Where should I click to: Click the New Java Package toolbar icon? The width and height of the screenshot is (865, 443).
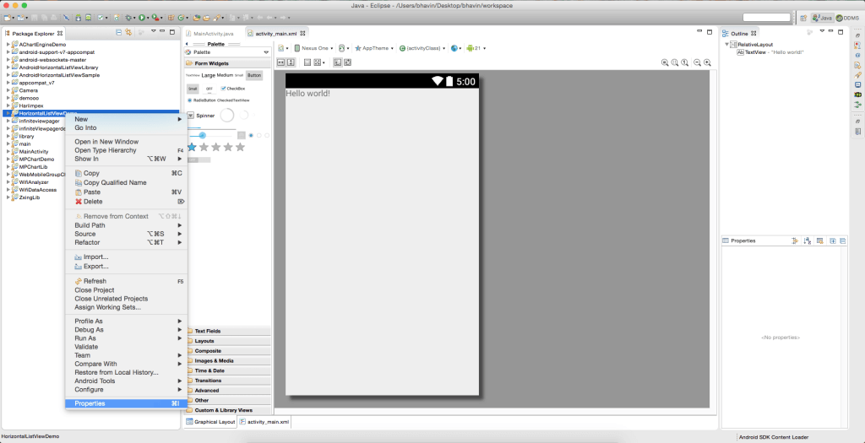coord(171,18)
